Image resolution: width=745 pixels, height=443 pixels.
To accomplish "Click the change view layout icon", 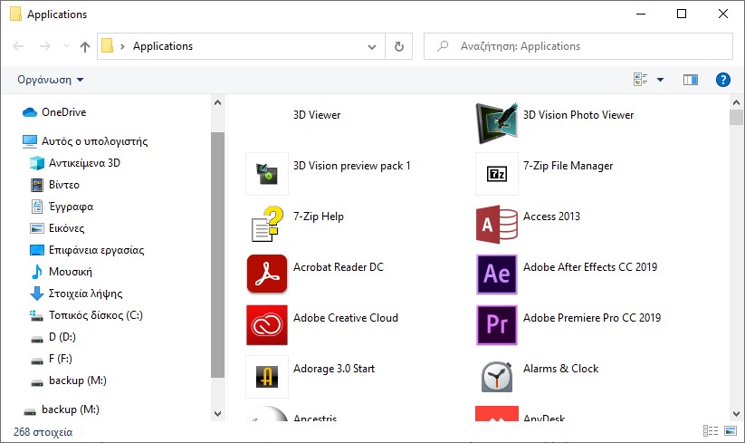I will coord(641,80).
